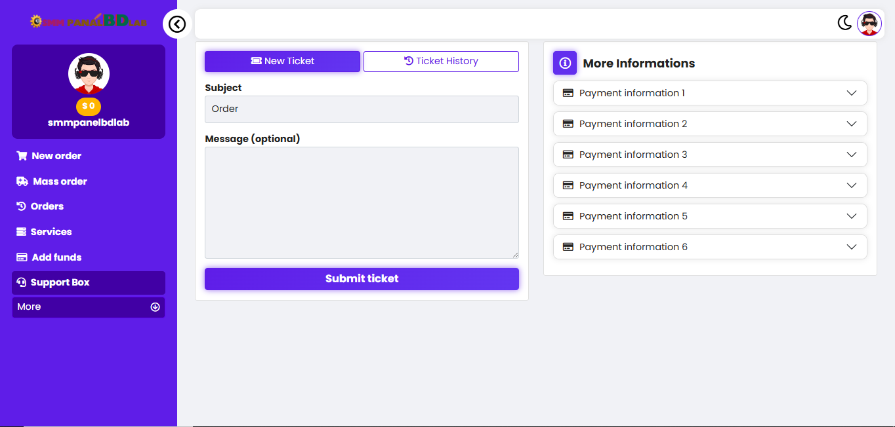Expand the Payment information 4 accordion

tap(710, 185)
